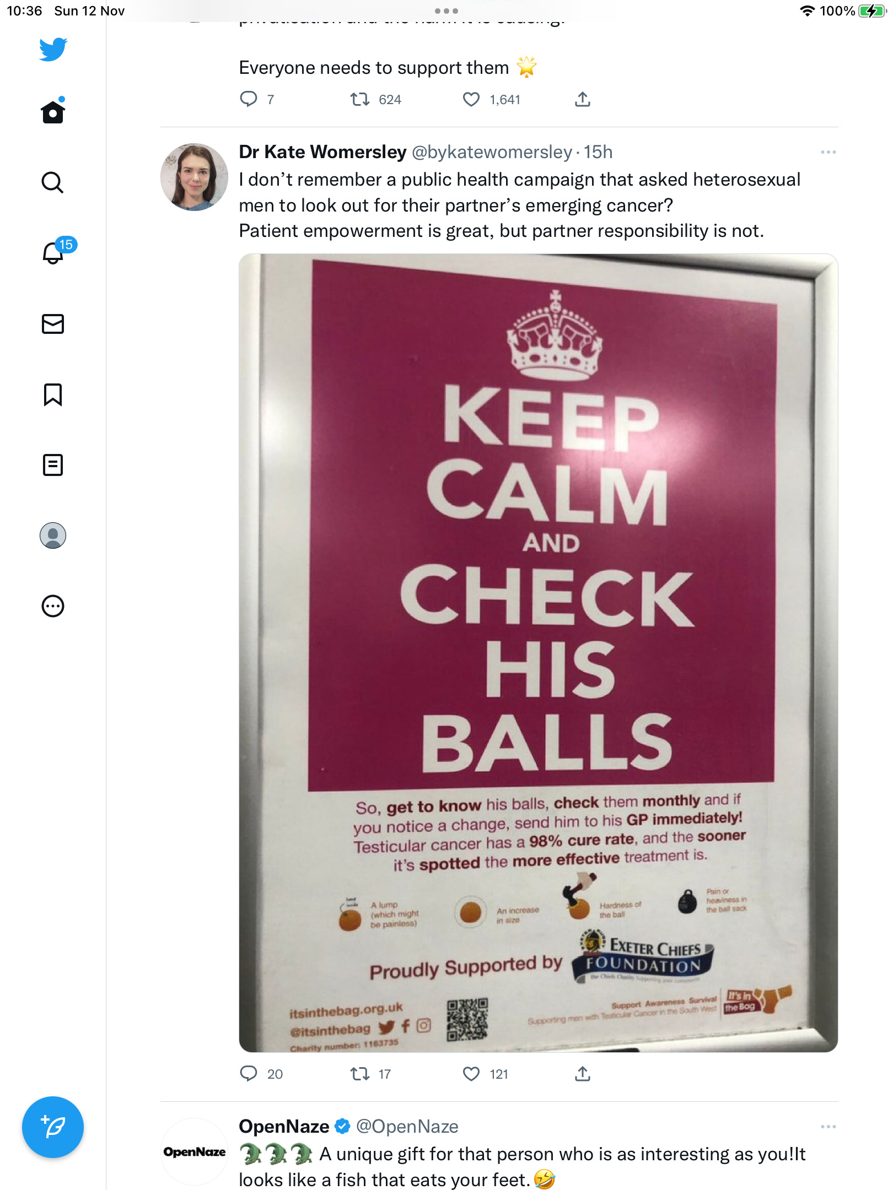The image size is (893, 1190).
Task: Go to Home timeline icon
Action: point(53,111)
